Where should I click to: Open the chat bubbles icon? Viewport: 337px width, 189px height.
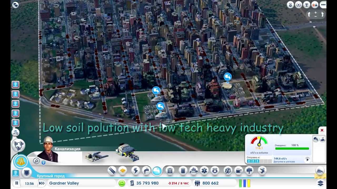click(x=16, y=5)
